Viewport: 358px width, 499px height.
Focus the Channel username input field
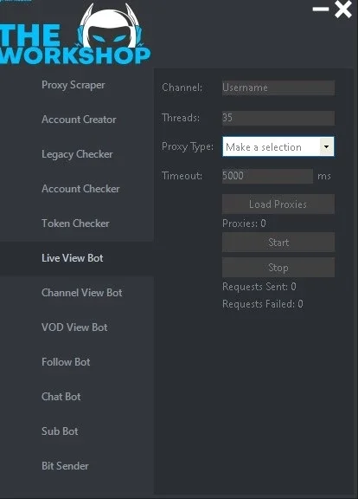click(278, 87)
